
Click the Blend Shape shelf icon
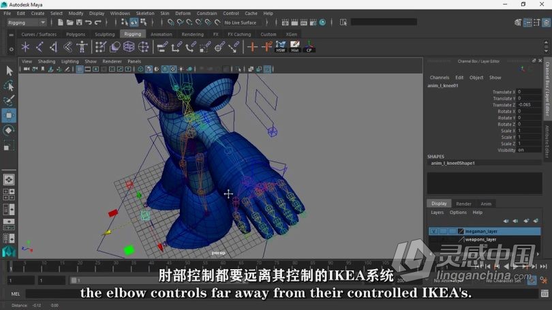tap(114, 47)
